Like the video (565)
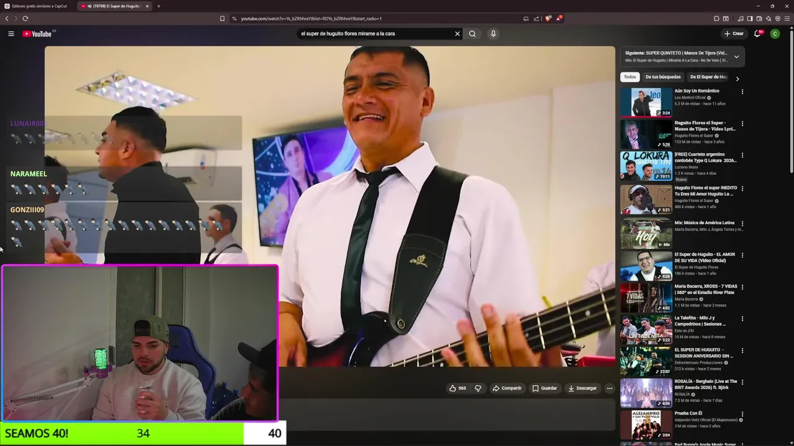 457,388
